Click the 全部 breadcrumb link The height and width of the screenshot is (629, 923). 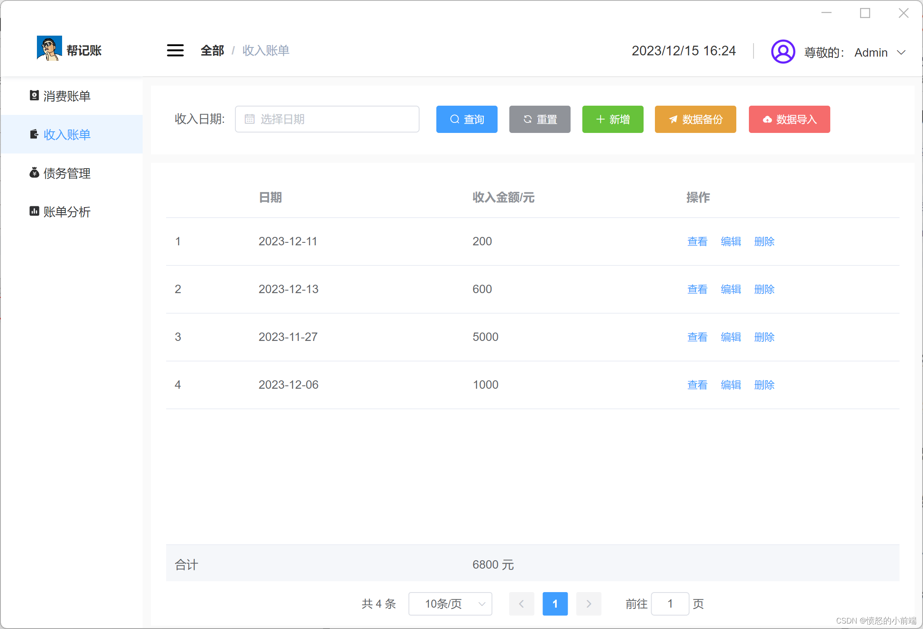(x=212, y=51)
